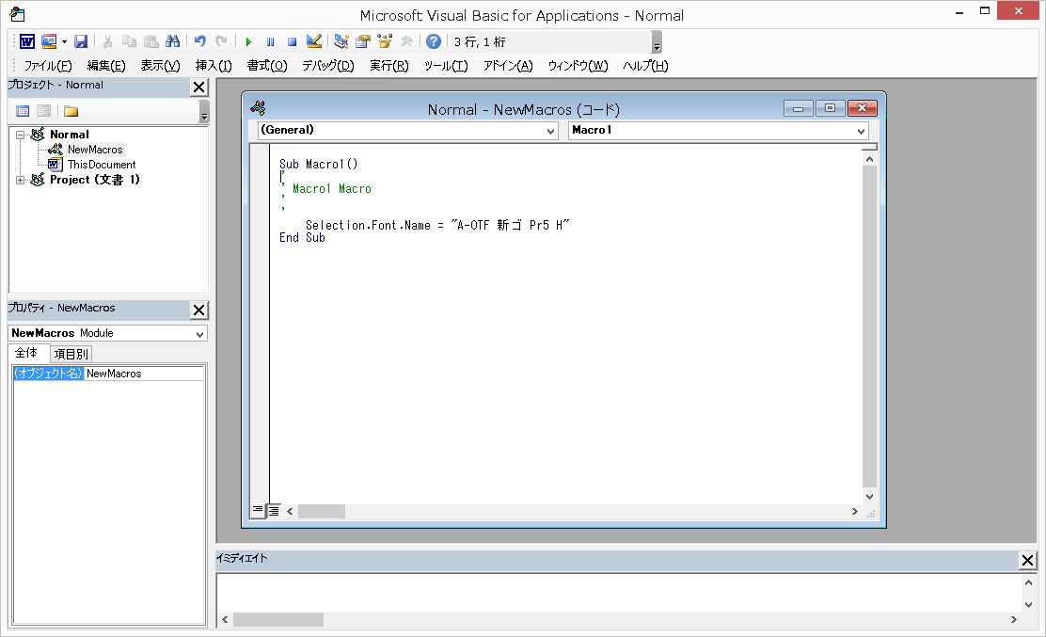This screenshot has width=1046, height=637.
Task: Open the アドイン(A) menu
Action: click(508, 65)
